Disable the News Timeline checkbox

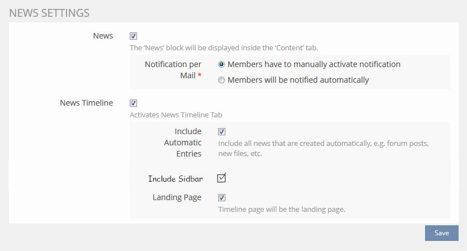pos(133,103)
